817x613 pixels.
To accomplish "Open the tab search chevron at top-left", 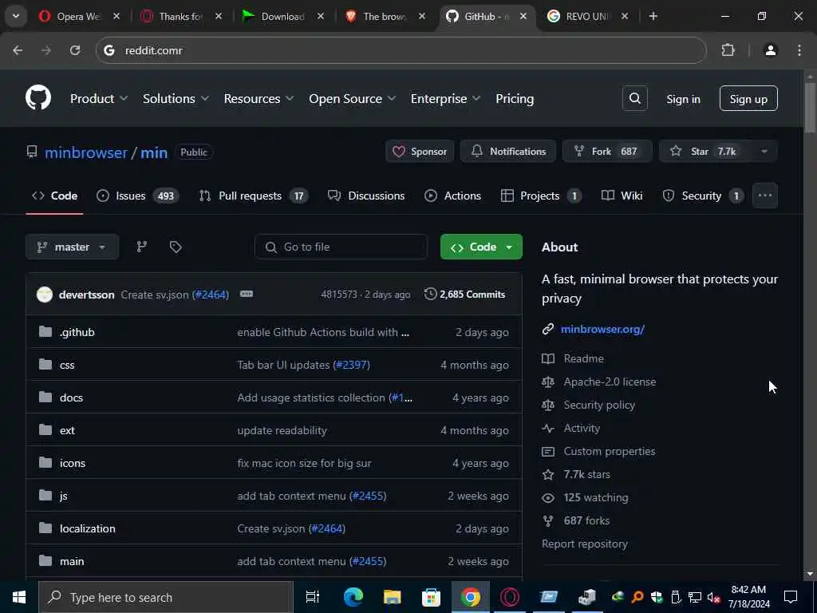I will [16, 16].
